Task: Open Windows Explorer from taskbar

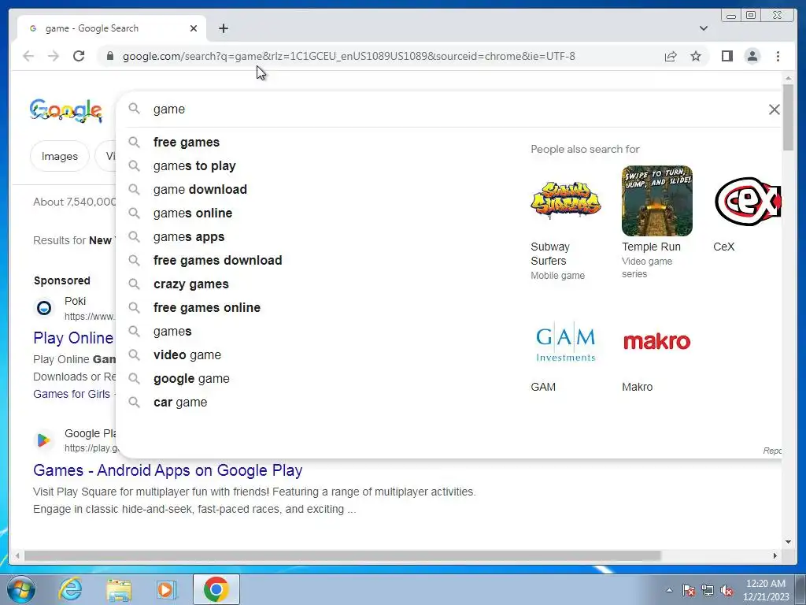Action: pyautogui.click(x=119, y=589)
